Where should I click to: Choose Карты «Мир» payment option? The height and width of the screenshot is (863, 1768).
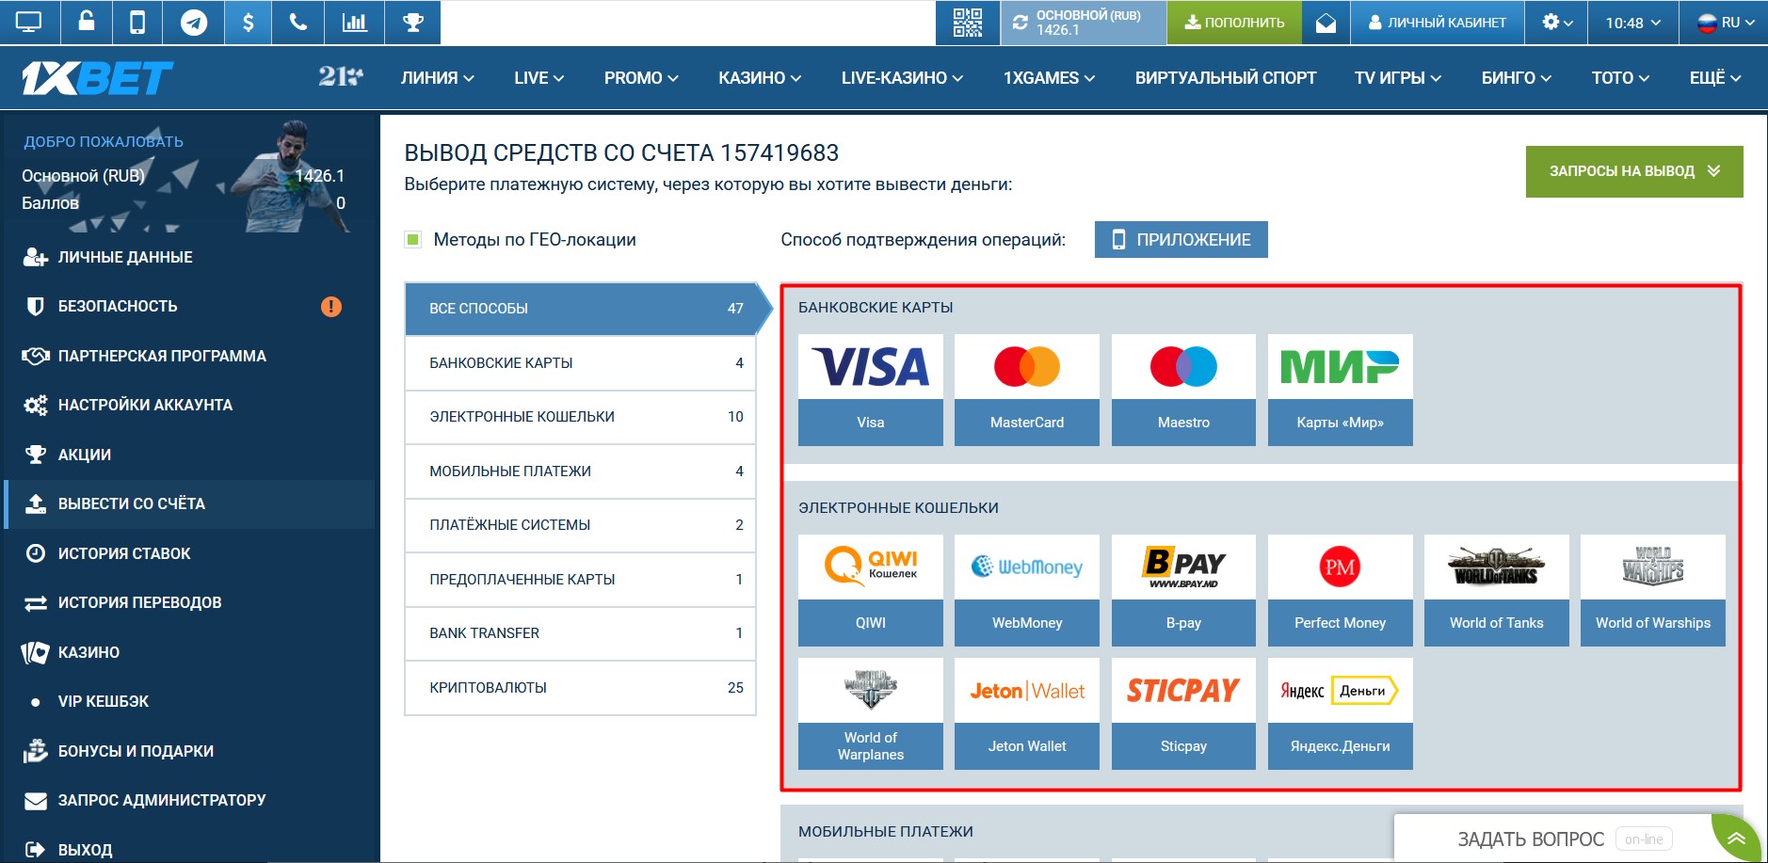tap(1341, 390)
